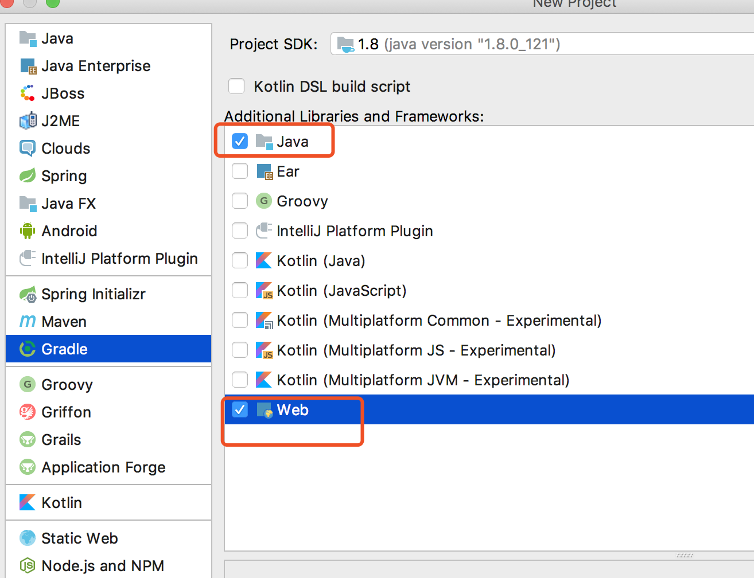Check the Groovy framework checkbox
Viewport: 754px width, 578px height.
point(240,201)
